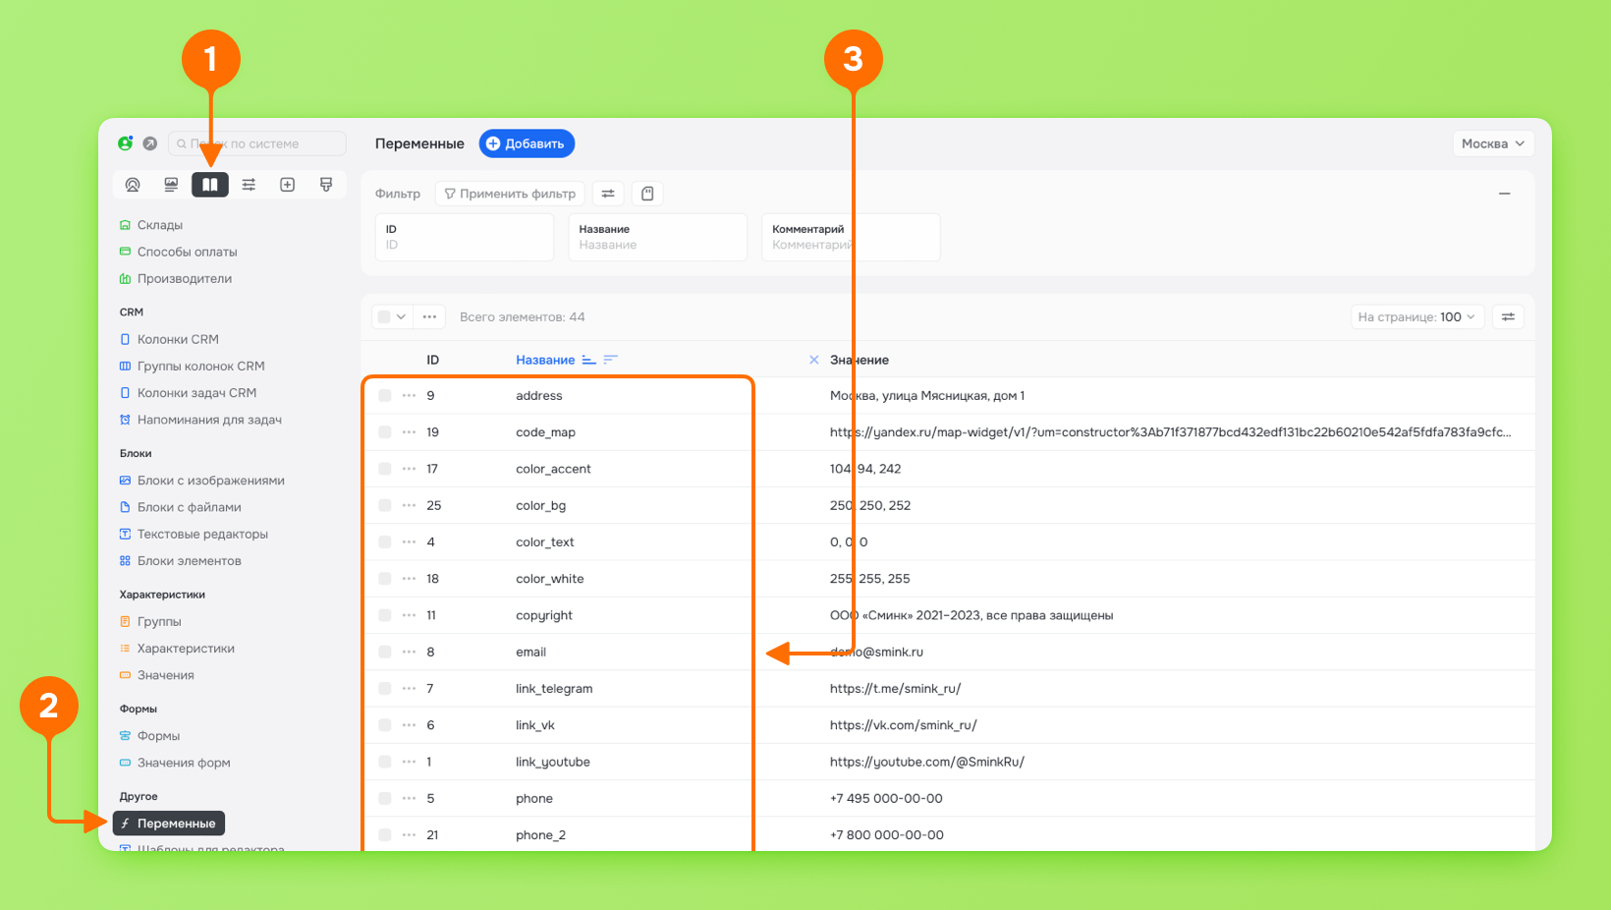Open Способы оплаты in the sidebar
1611x910 pixels.
(x=187, y=252)
